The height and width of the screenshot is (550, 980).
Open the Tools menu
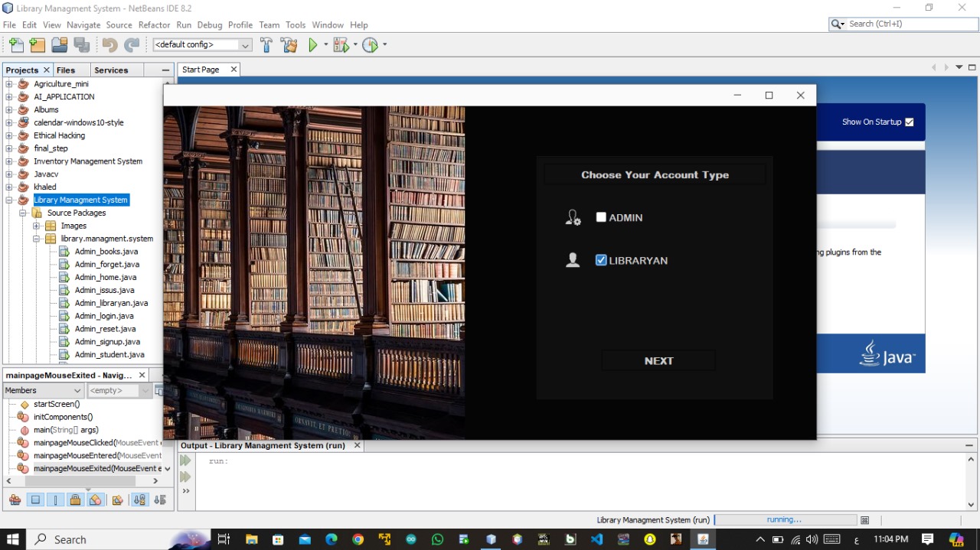pyautogui.click(x=296, y=24)
